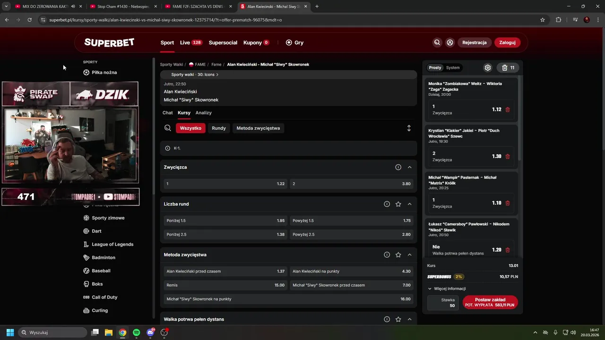This screenshot has width=605, height=340.
Task: Open the Supersocial tab
Action: tap(223, 42)
